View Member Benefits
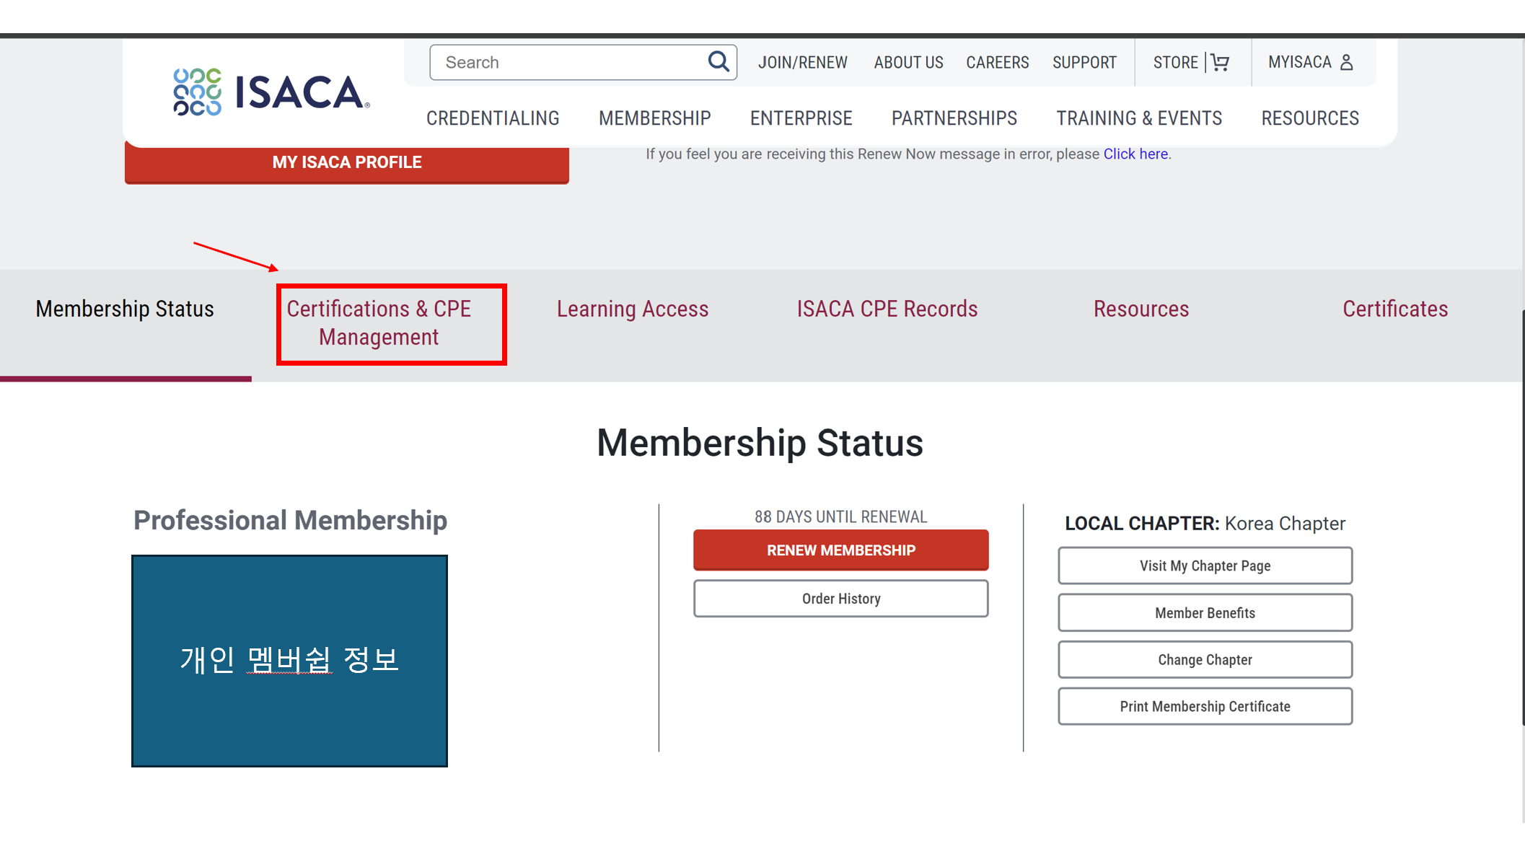Screen dimensions: 1525x854 1205,612
